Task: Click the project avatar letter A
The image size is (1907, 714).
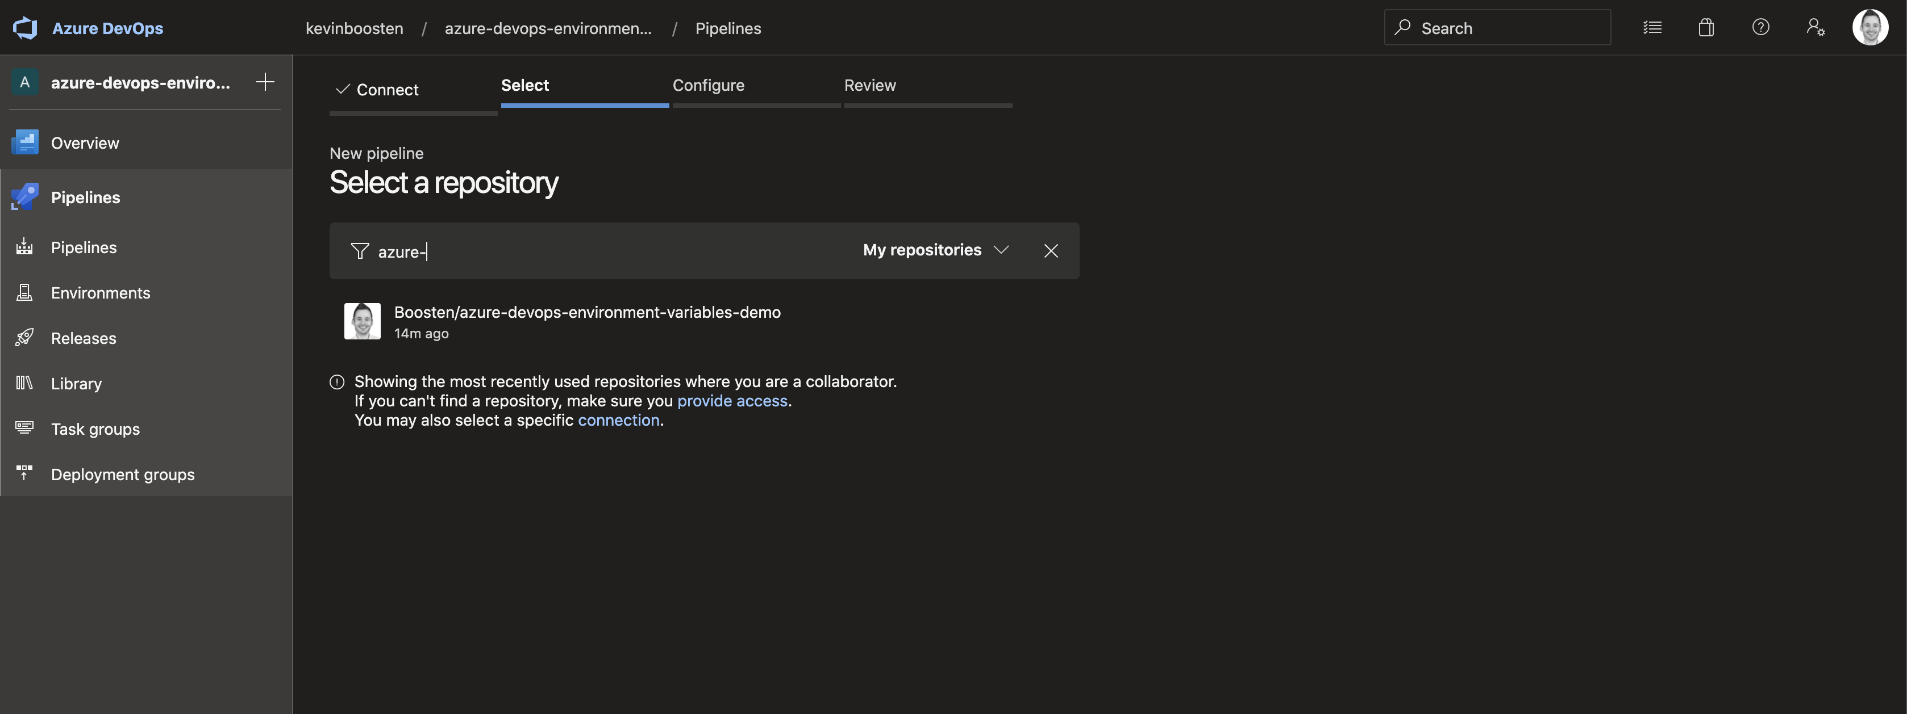Action: click(x=25, y=82)
